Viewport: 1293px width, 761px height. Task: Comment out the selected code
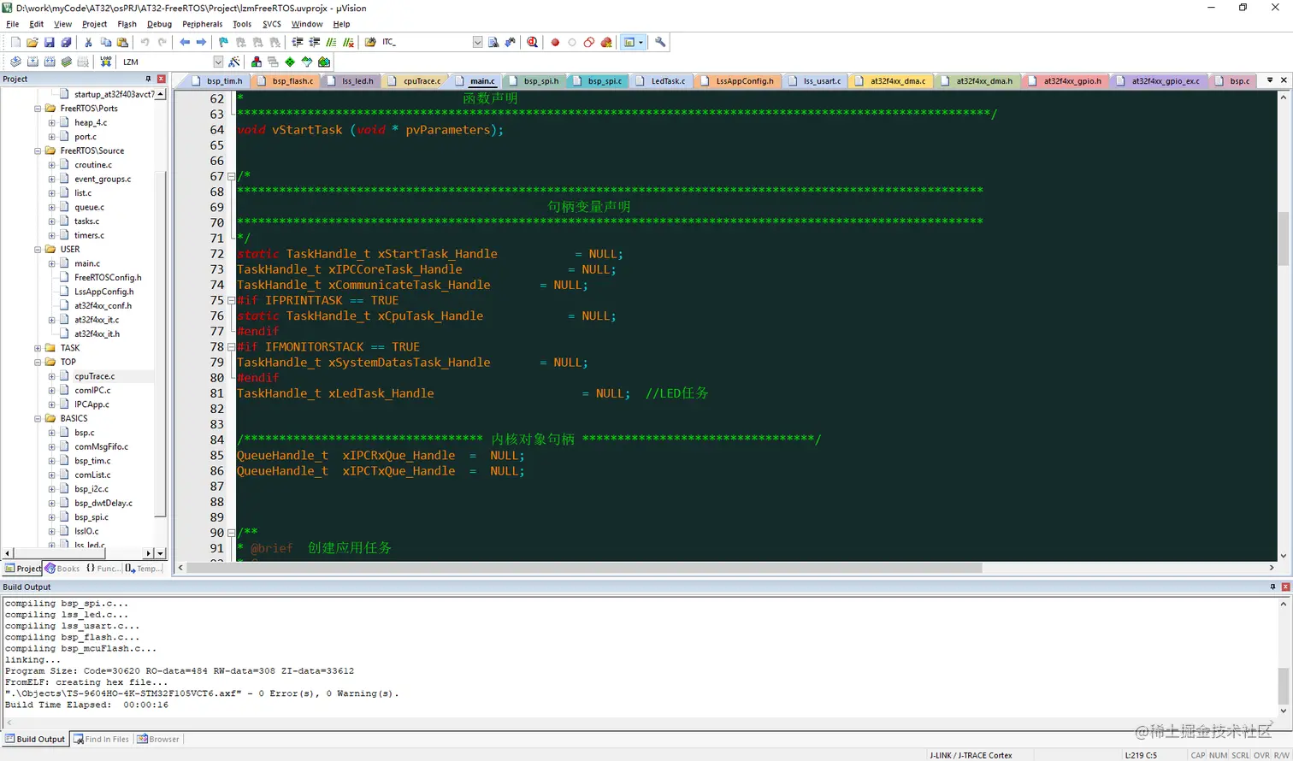pyautogui.click(x=331, y=42)
